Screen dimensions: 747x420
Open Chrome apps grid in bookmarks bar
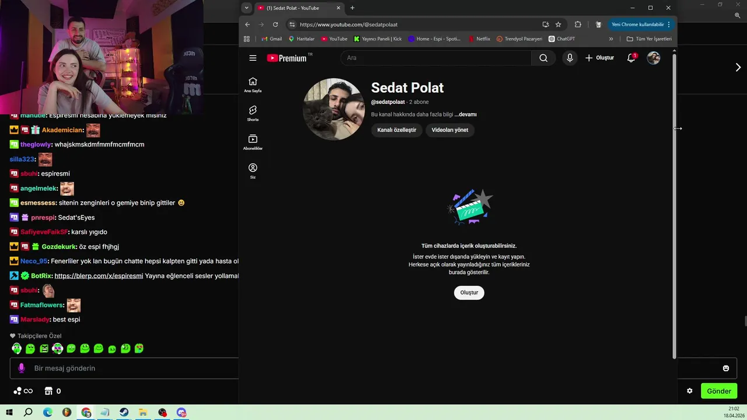(x=247, y=39)
